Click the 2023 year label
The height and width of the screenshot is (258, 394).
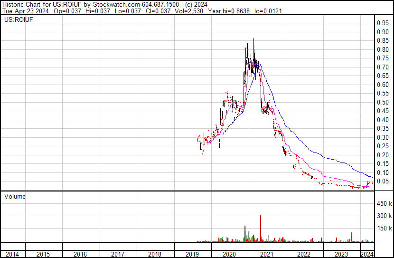point(341,254)
